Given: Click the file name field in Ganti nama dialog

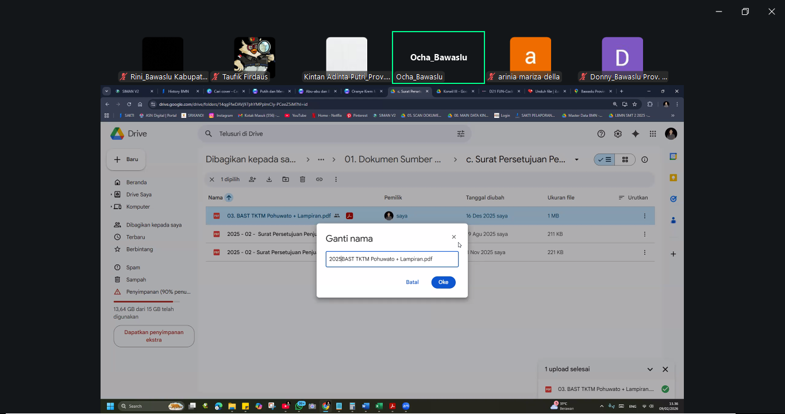Looking at the screenshot, I should click(392, 259).
